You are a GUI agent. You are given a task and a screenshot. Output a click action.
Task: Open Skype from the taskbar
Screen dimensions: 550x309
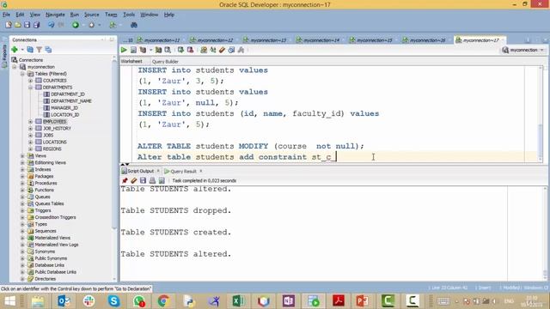coord(113,301)
